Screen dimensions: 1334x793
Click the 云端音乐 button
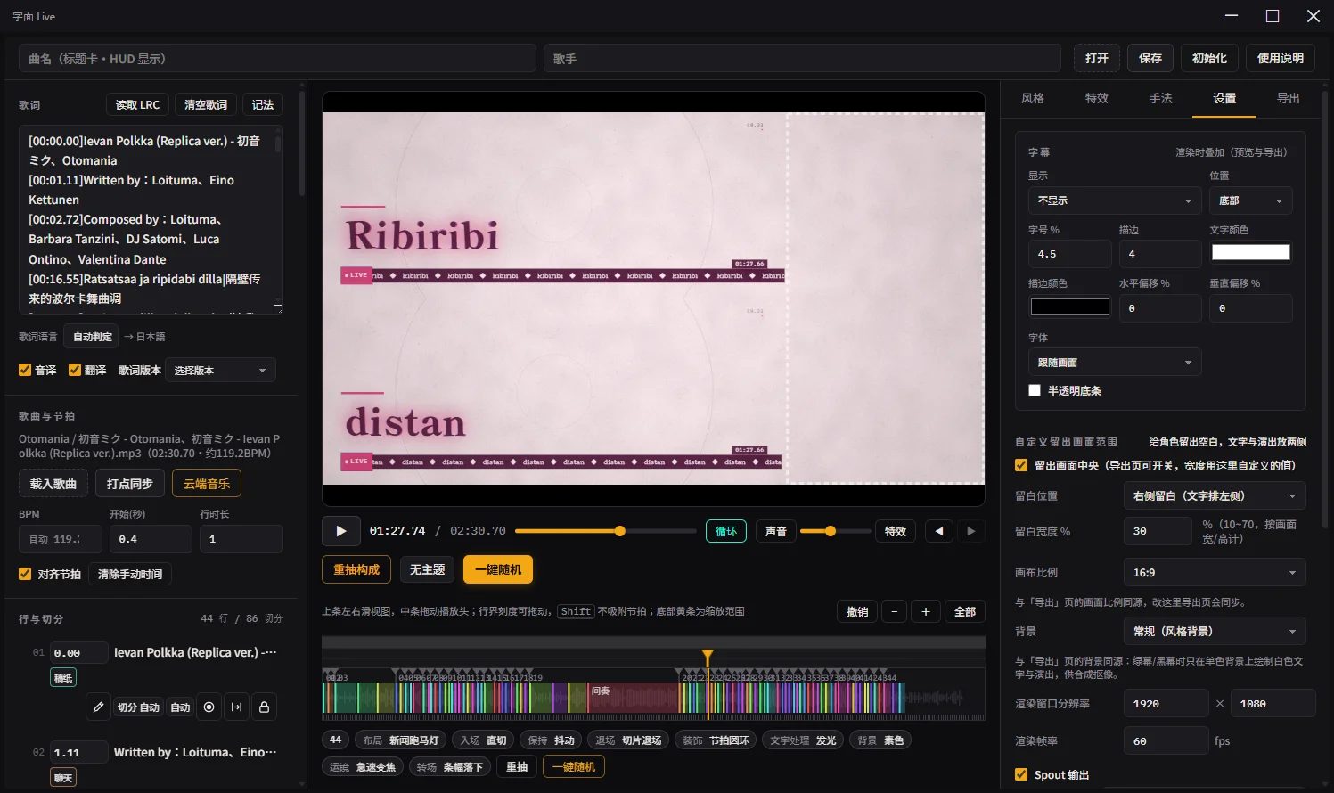point(207,483)
